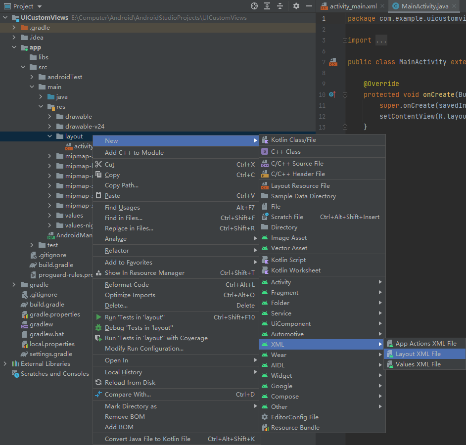This screenshot has height=445, width=466.
Task: Select Reformat Code
Action: (x=176, y=285)
